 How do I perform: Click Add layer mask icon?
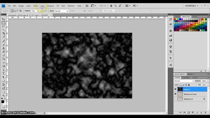click(189, 112)
